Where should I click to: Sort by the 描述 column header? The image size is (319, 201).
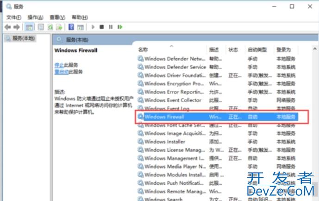click(214, 50)
